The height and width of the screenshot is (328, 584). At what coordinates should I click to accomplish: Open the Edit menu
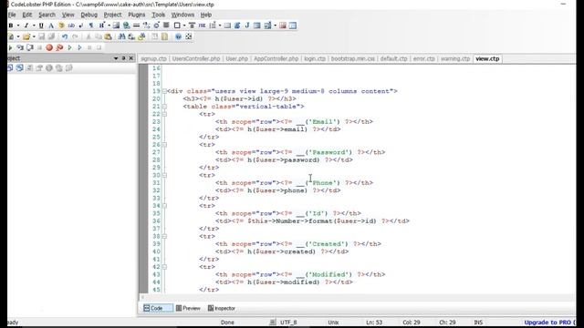tap(27, 15)
